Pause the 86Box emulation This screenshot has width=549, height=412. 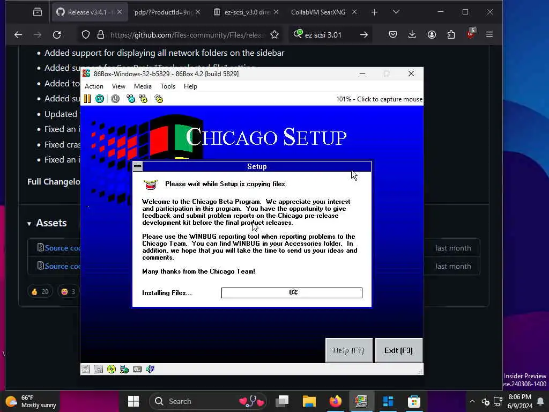point(87,99)
